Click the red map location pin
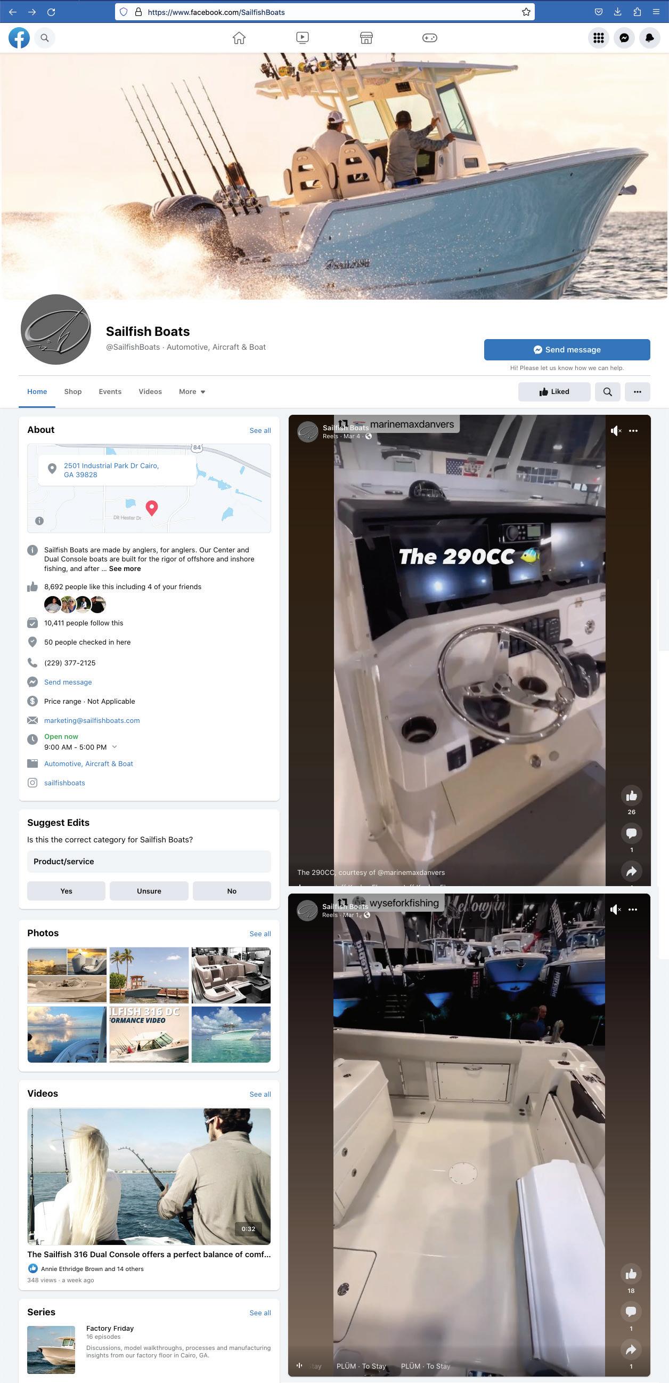 tap(152, 508)
